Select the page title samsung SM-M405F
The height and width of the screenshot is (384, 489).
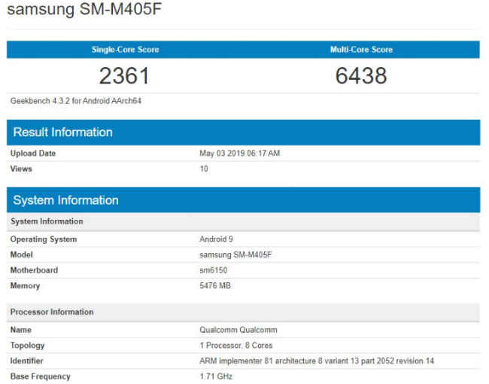click(84, 8)
